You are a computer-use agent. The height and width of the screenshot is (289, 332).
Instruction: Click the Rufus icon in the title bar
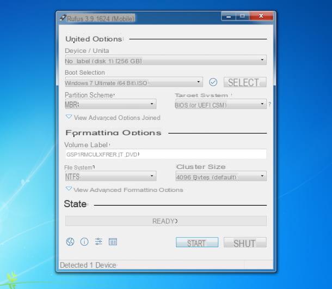[x=63, y=18]
